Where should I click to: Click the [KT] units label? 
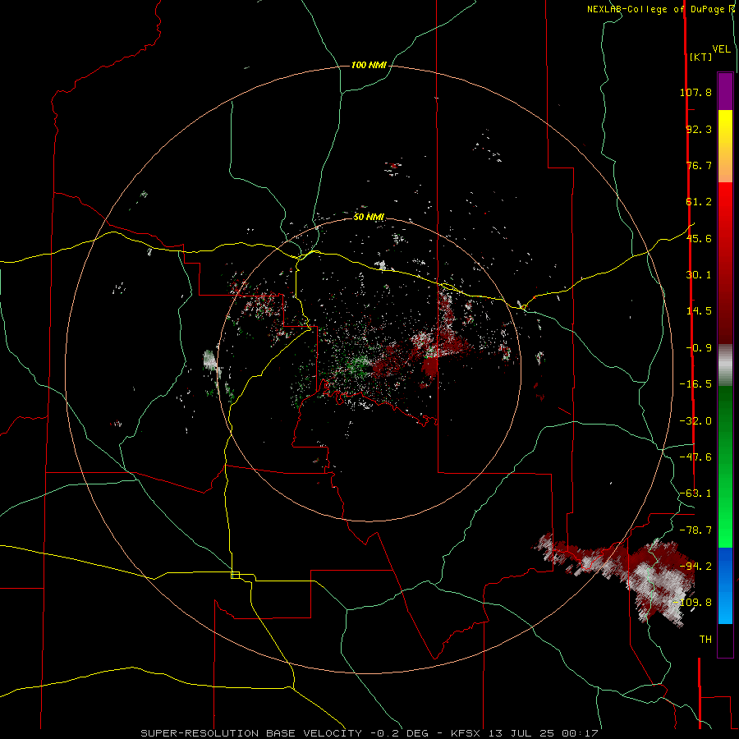(x=701, y=57)
